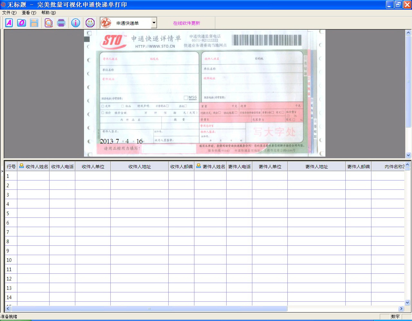Click the person icon in 寄件人姓名 header
The width and height of the screenshot is (412, 321).
pyautogui.click(x=199, y=166)
